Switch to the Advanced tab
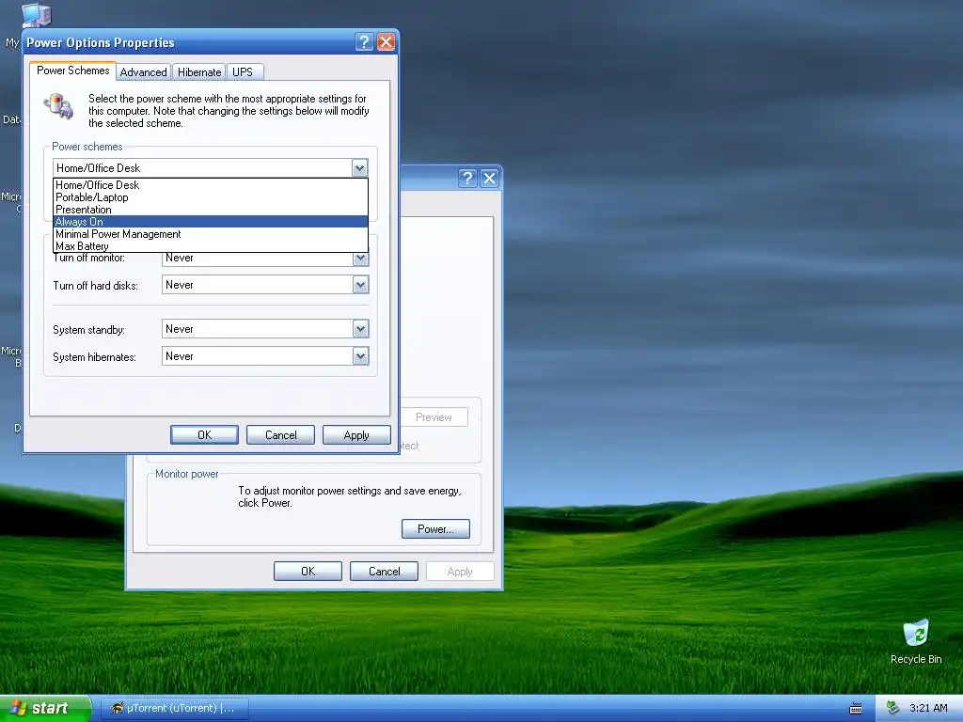The height and width of the screenshot is (722, 963). 143,71
